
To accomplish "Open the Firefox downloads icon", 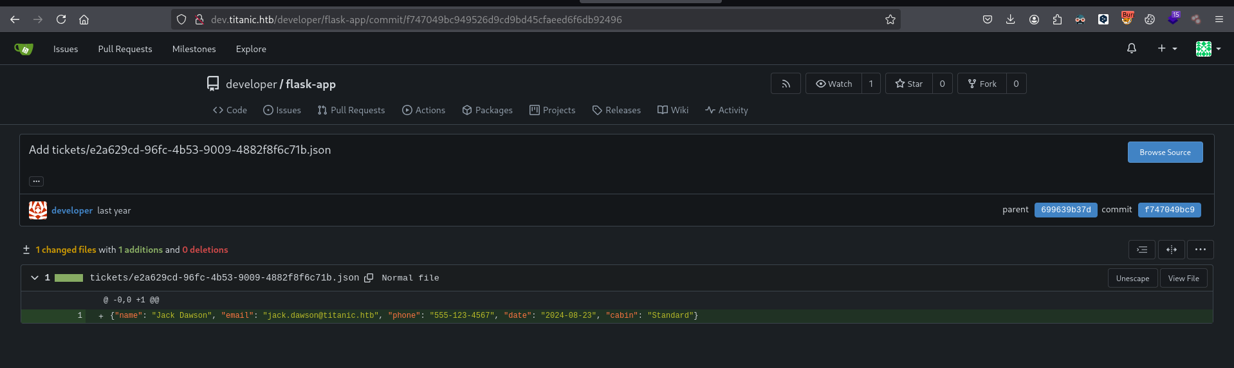I will click(x=1010, y=19).
